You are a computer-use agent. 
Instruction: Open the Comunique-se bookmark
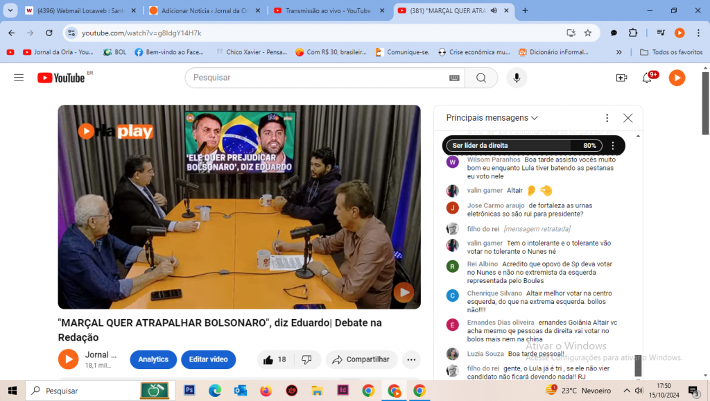coord(402,52)
